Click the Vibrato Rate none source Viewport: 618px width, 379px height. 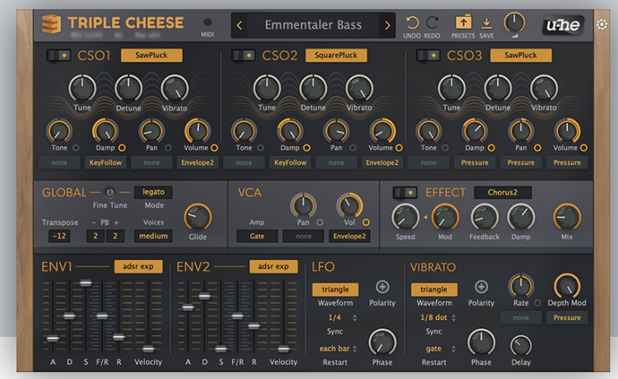click(520, 317)
